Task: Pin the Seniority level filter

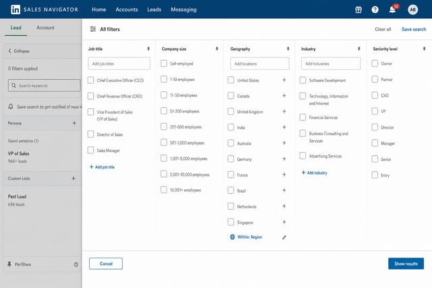Action: point(424,49)
